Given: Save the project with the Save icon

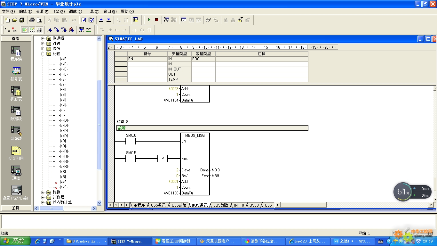Looking at the screenshot, I should [22, 20].
